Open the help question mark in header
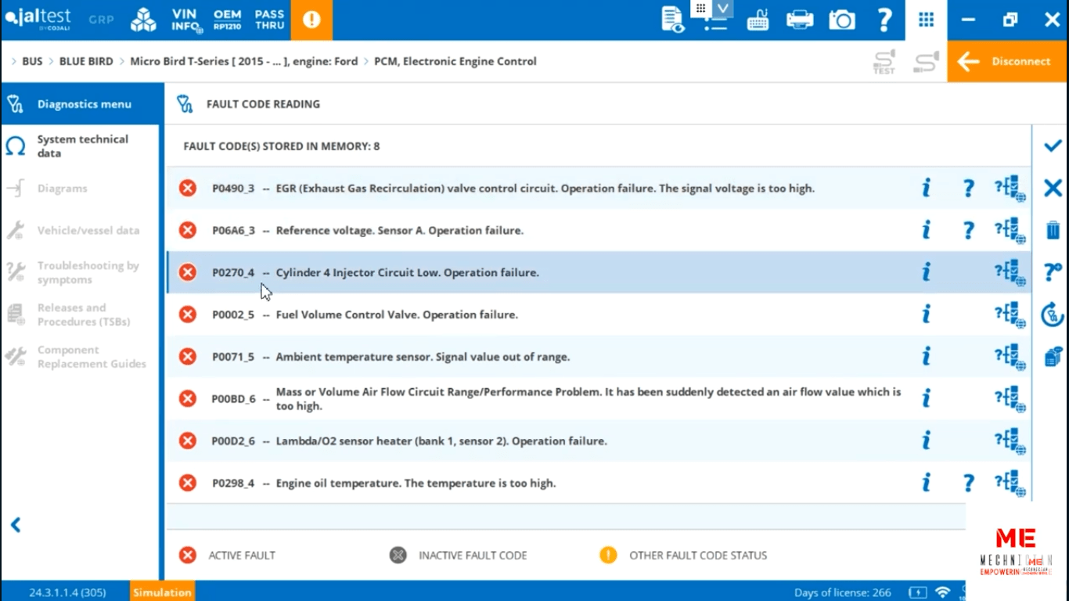This screenshot has width=1069, height=601. point(884,20)
